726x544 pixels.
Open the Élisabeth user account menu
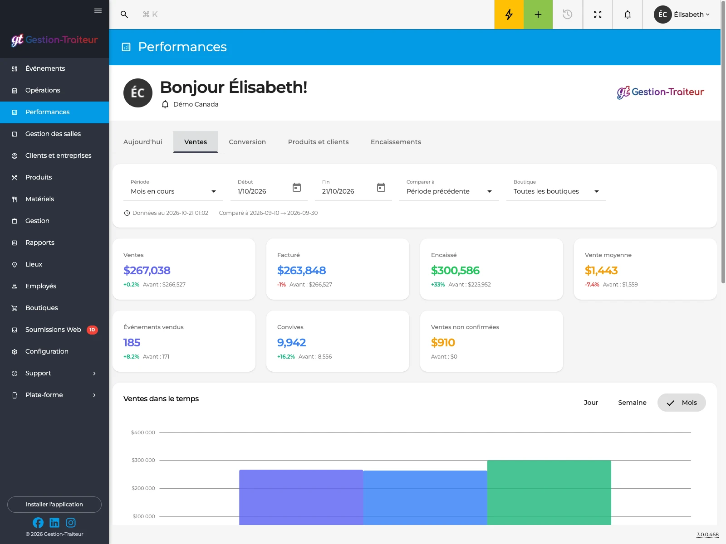click(x=682, y=15)
